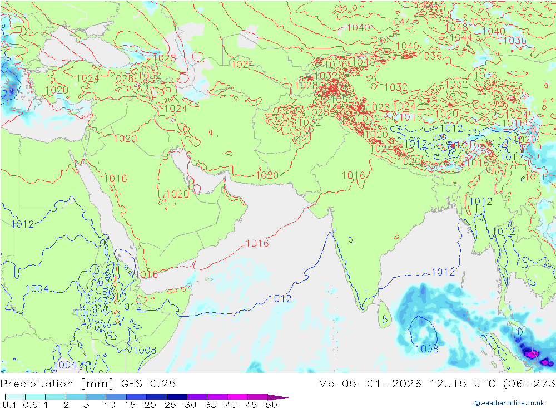
Task: Pick the blue legend swatch between 10 and 15
Action: click(116, 397)
